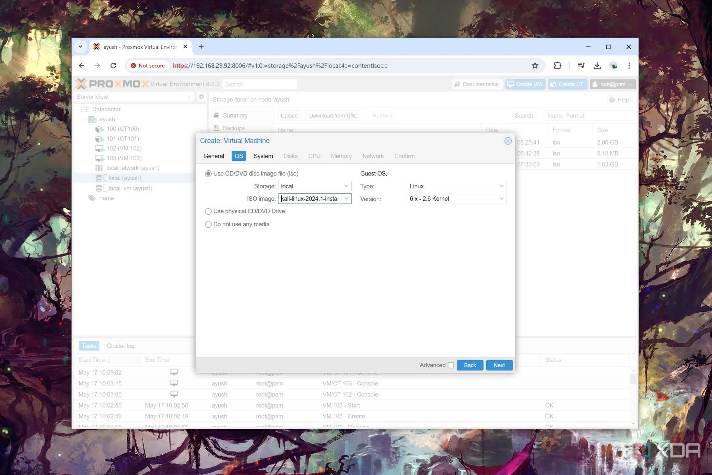The image size is (712, 475).
Task: Click the Next button
Action: (499, 365)
